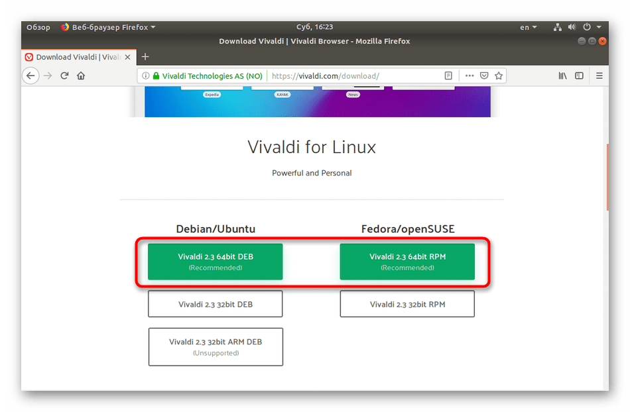
Task: Open the reader view icon
Action: tap(449, 76)
